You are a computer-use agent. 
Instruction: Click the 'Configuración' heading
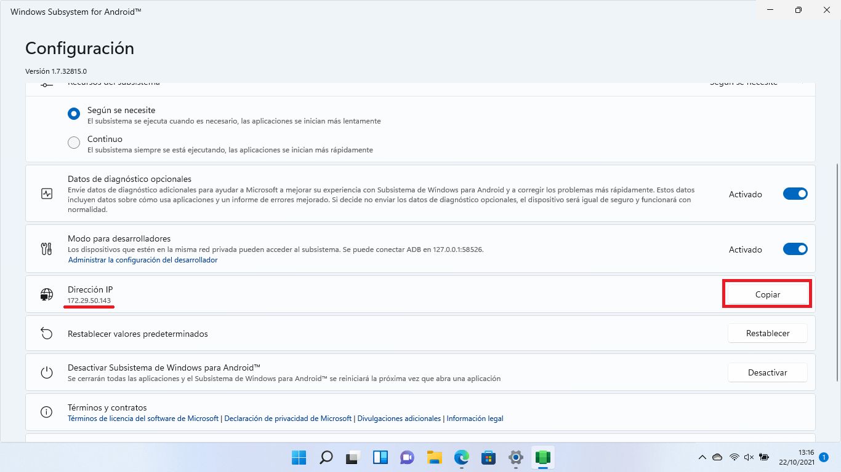pyautogui.click(x=79, y=49)
